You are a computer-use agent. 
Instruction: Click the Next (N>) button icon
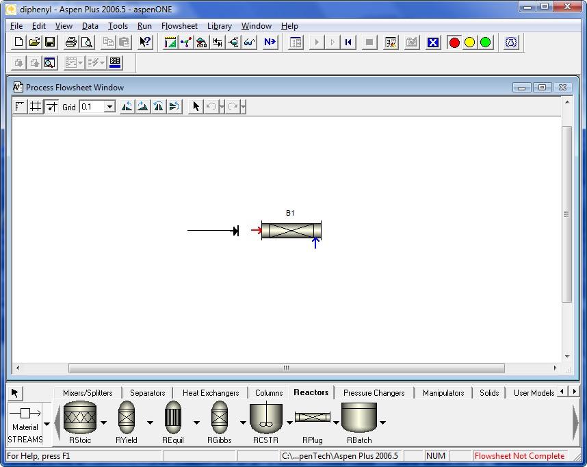pyautogui.click(x=270, y=42)
